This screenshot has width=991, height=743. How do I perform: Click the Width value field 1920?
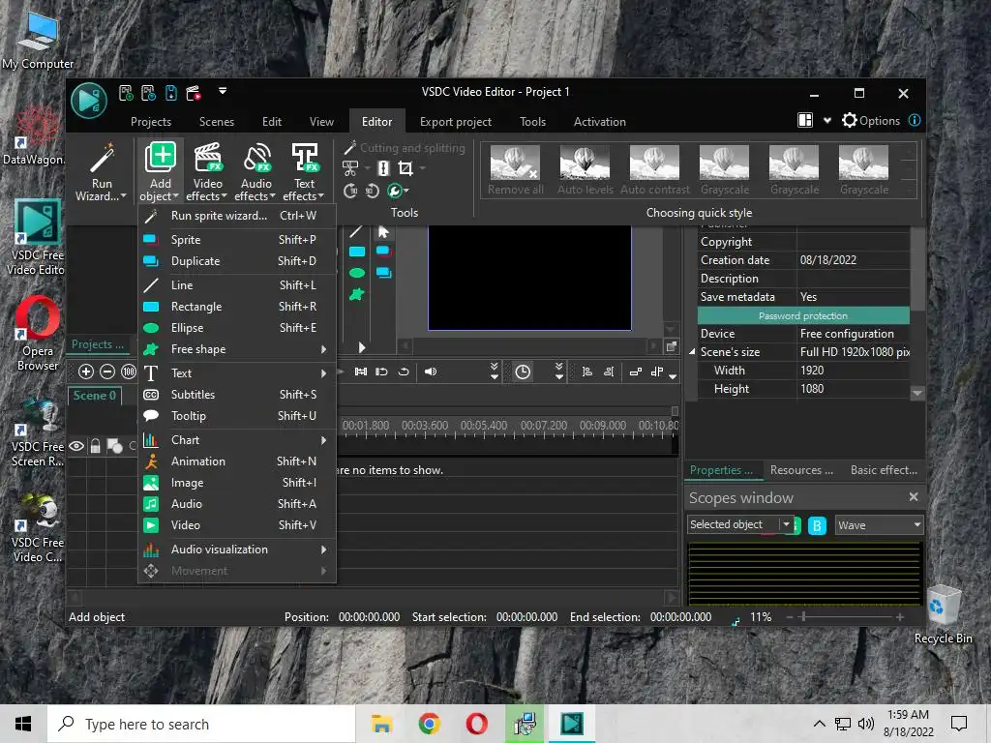[854, 371]
